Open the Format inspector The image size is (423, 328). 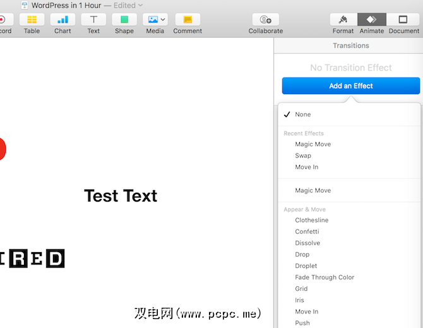pos(343,20)
